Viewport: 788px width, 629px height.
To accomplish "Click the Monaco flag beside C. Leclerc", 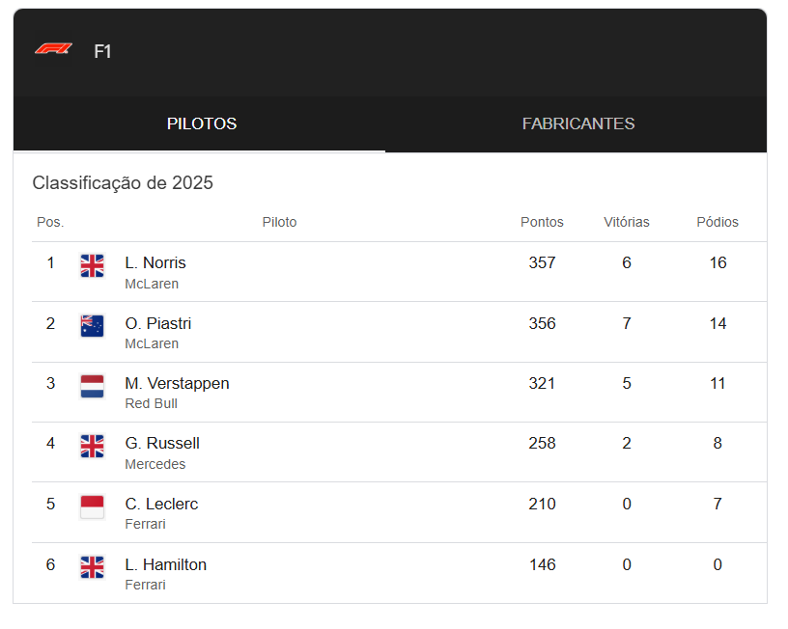I will (92, 507).
